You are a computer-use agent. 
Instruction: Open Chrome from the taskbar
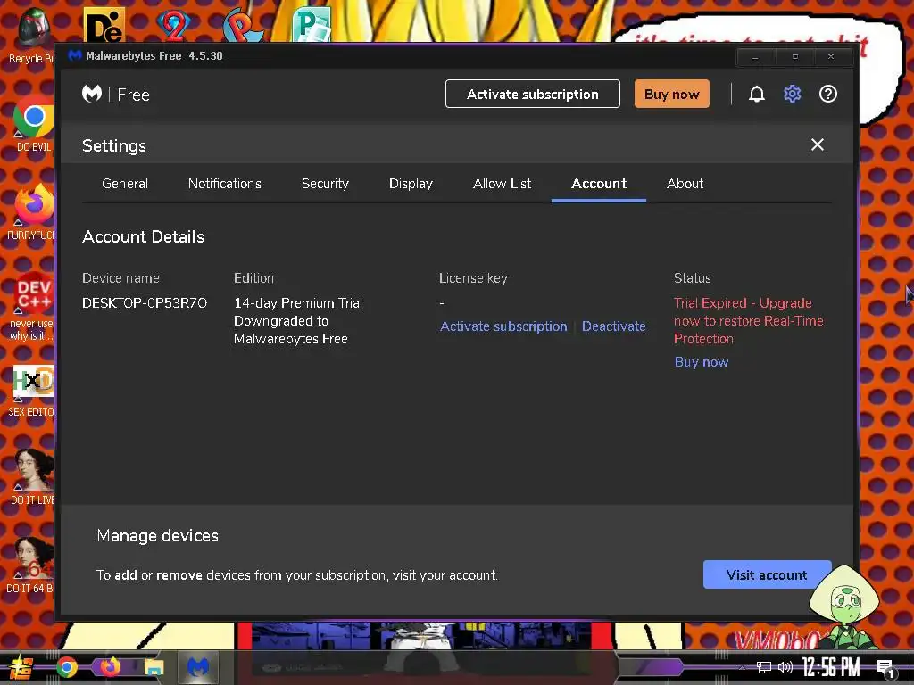[x=66, y=667]
